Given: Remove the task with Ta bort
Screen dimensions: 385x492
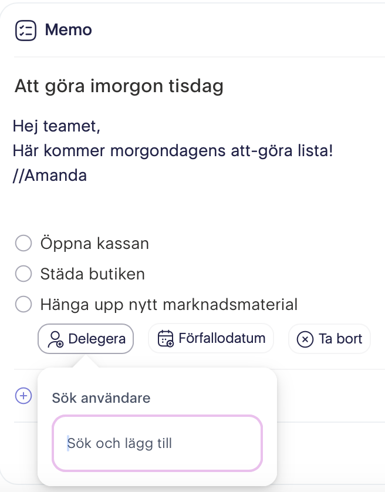Looking at the screenshot, I should [329, 339].
